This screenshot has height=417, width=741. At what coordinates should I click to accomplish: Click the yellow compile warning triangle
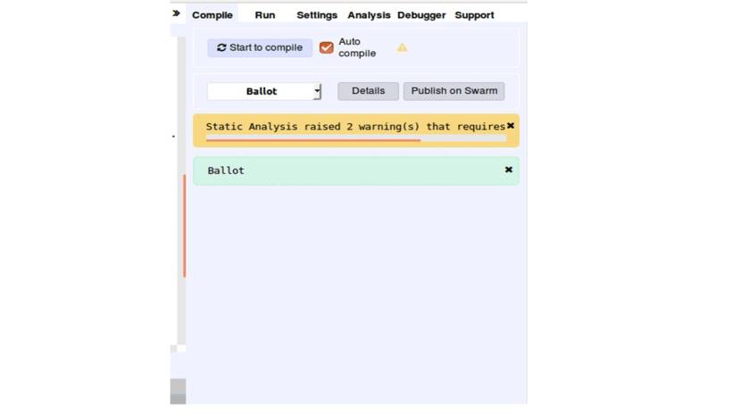402,47
